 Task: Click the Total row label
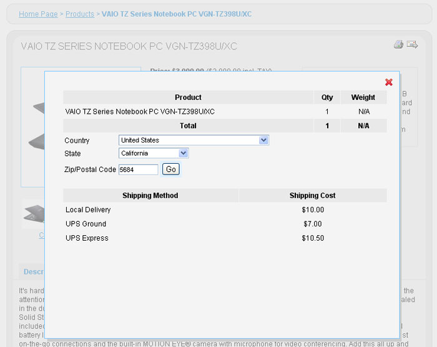coord(188,126)
